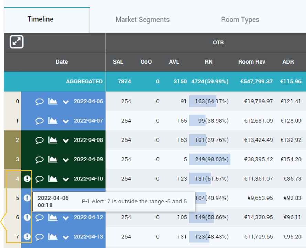Screen dimensions: 306x248
Task: Click alert icon on row 6
Action: (27, 217)
